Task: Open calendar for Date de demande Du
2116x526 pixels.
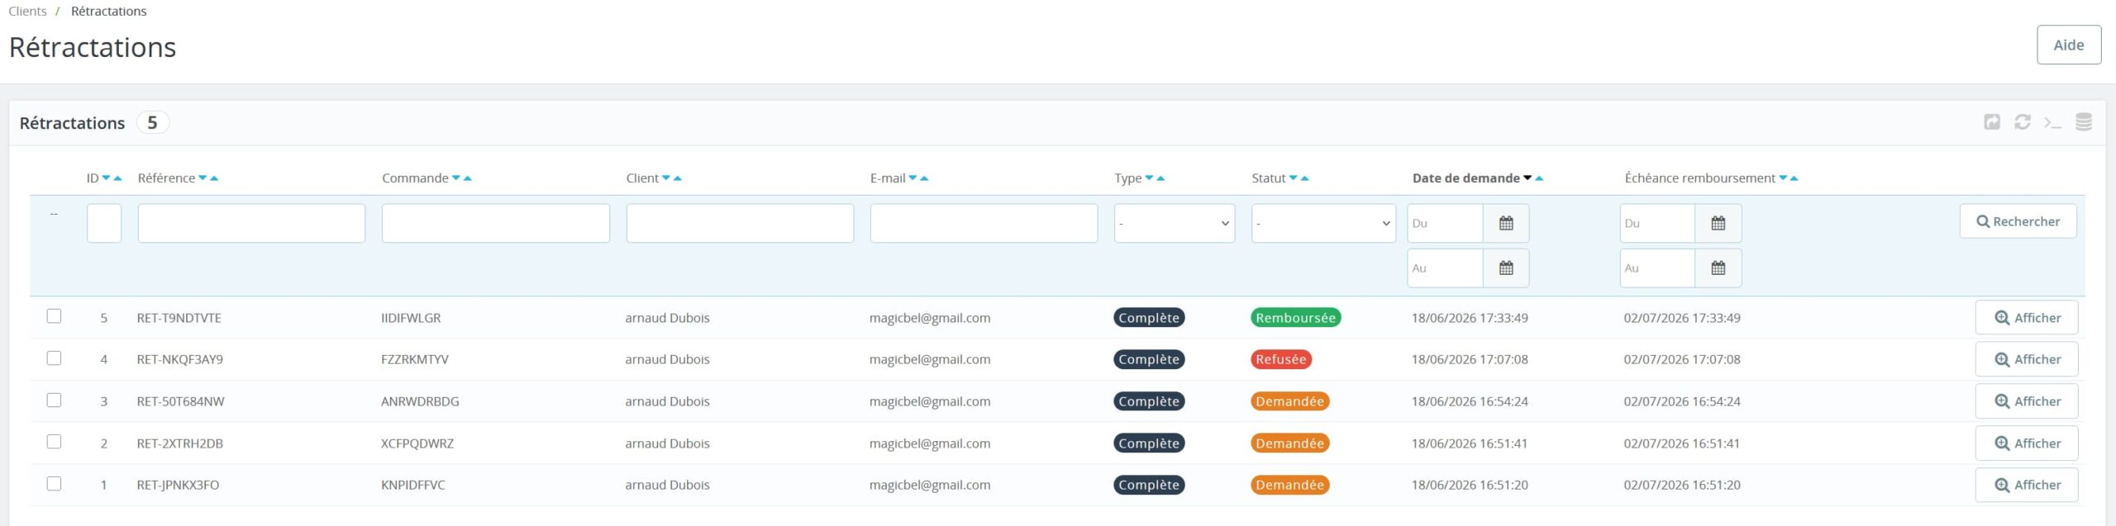Action: coord(1506,223)
